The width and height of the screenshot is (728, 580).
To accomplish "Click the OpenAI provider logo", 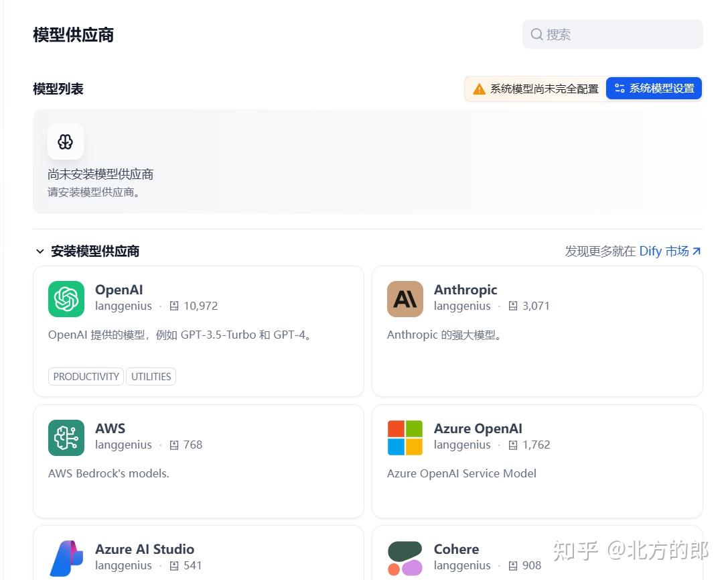I will 65,299.
